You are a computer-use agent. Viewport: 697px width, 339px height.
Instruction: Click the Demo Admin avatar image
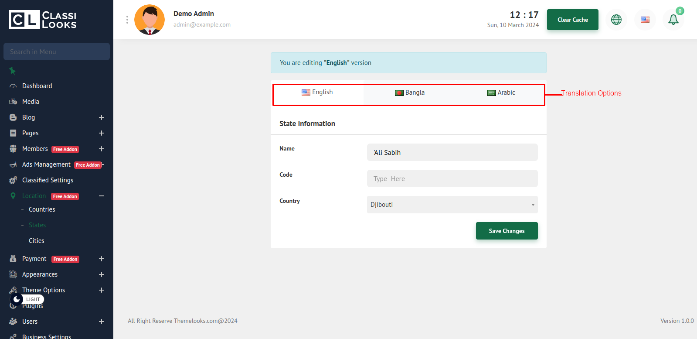pos(150,20)
